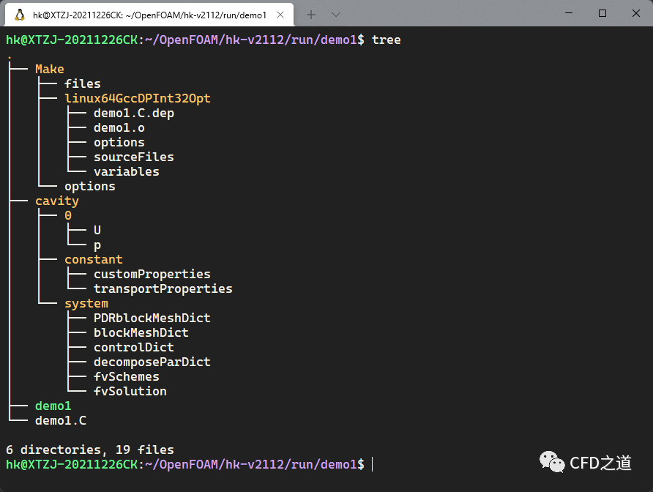This screenshot has height=492, width=653.
Task: Click the fvSolution file entry
Action: pyautogui.click(x=130, y=391)
